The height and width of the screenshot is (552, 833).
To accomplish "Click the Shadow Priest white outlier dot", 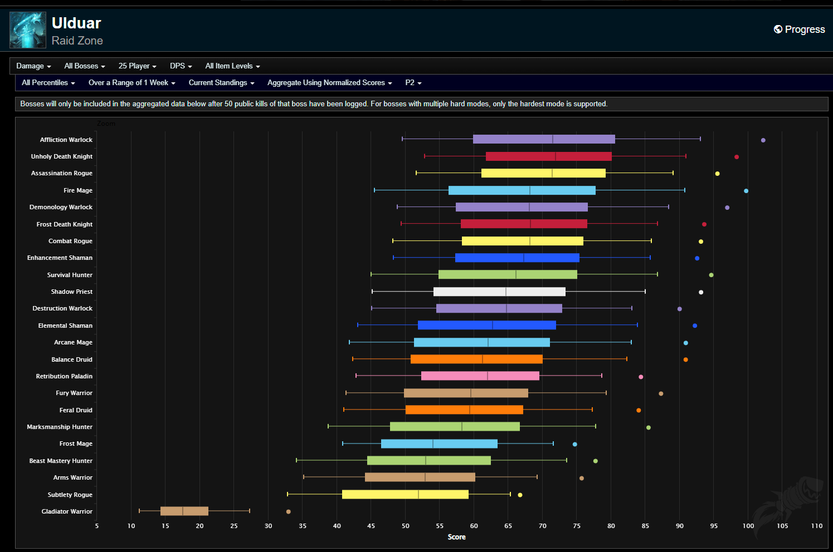I will pyautogui.click(x=701, y=292).
